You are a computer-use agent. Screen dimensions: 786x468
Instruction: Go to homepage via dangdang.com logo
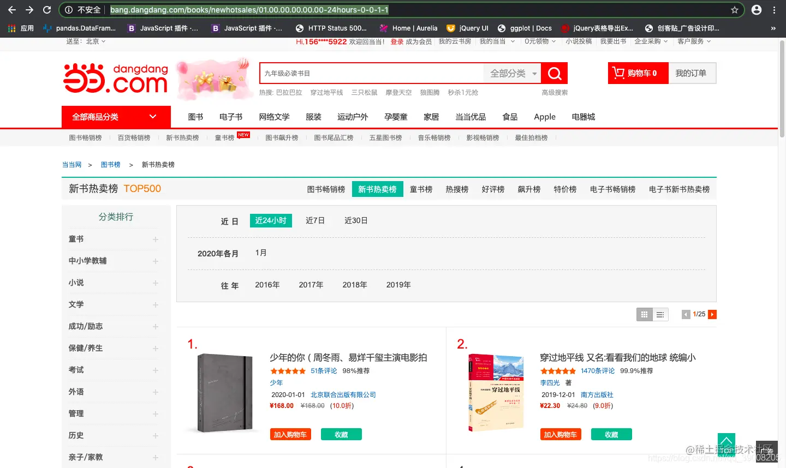(x=115, y=78)
